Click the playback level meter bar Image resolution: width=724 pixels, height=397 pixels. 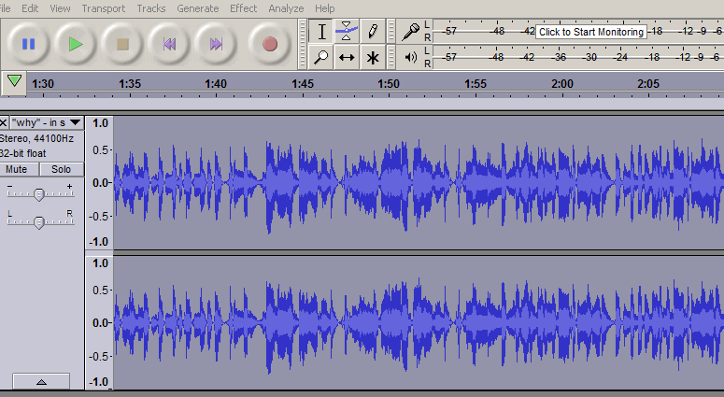pyautogui.click(x=578, y=57)
